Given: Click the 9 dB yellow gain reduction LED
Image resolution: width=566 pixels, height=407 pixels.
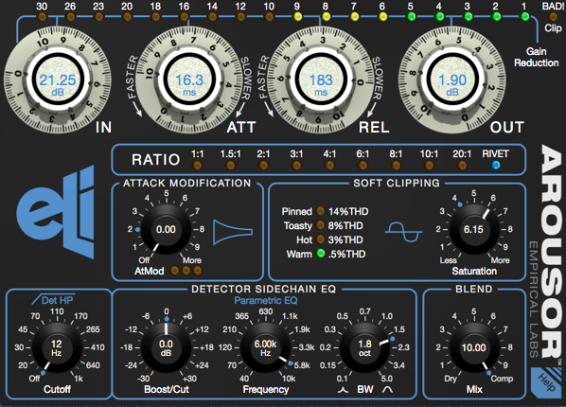Looking at the screenshot, I should pos(297,17).
